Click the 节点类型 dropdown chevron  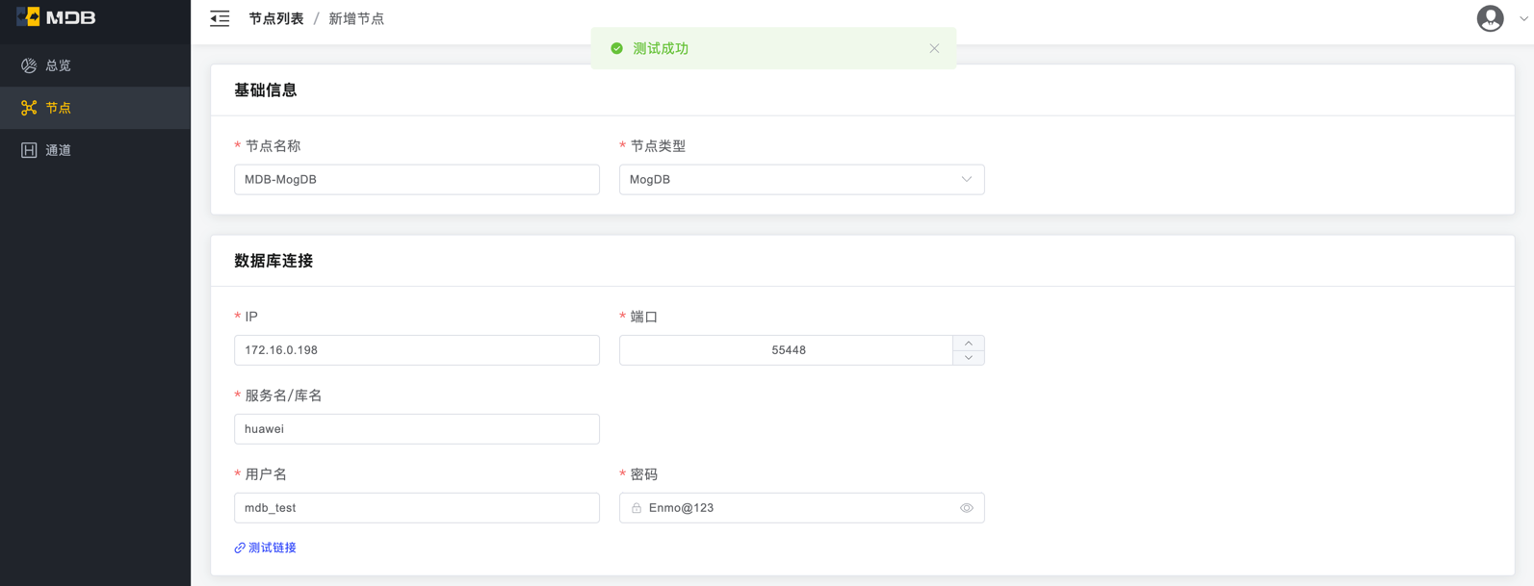(x=966, y=179)
